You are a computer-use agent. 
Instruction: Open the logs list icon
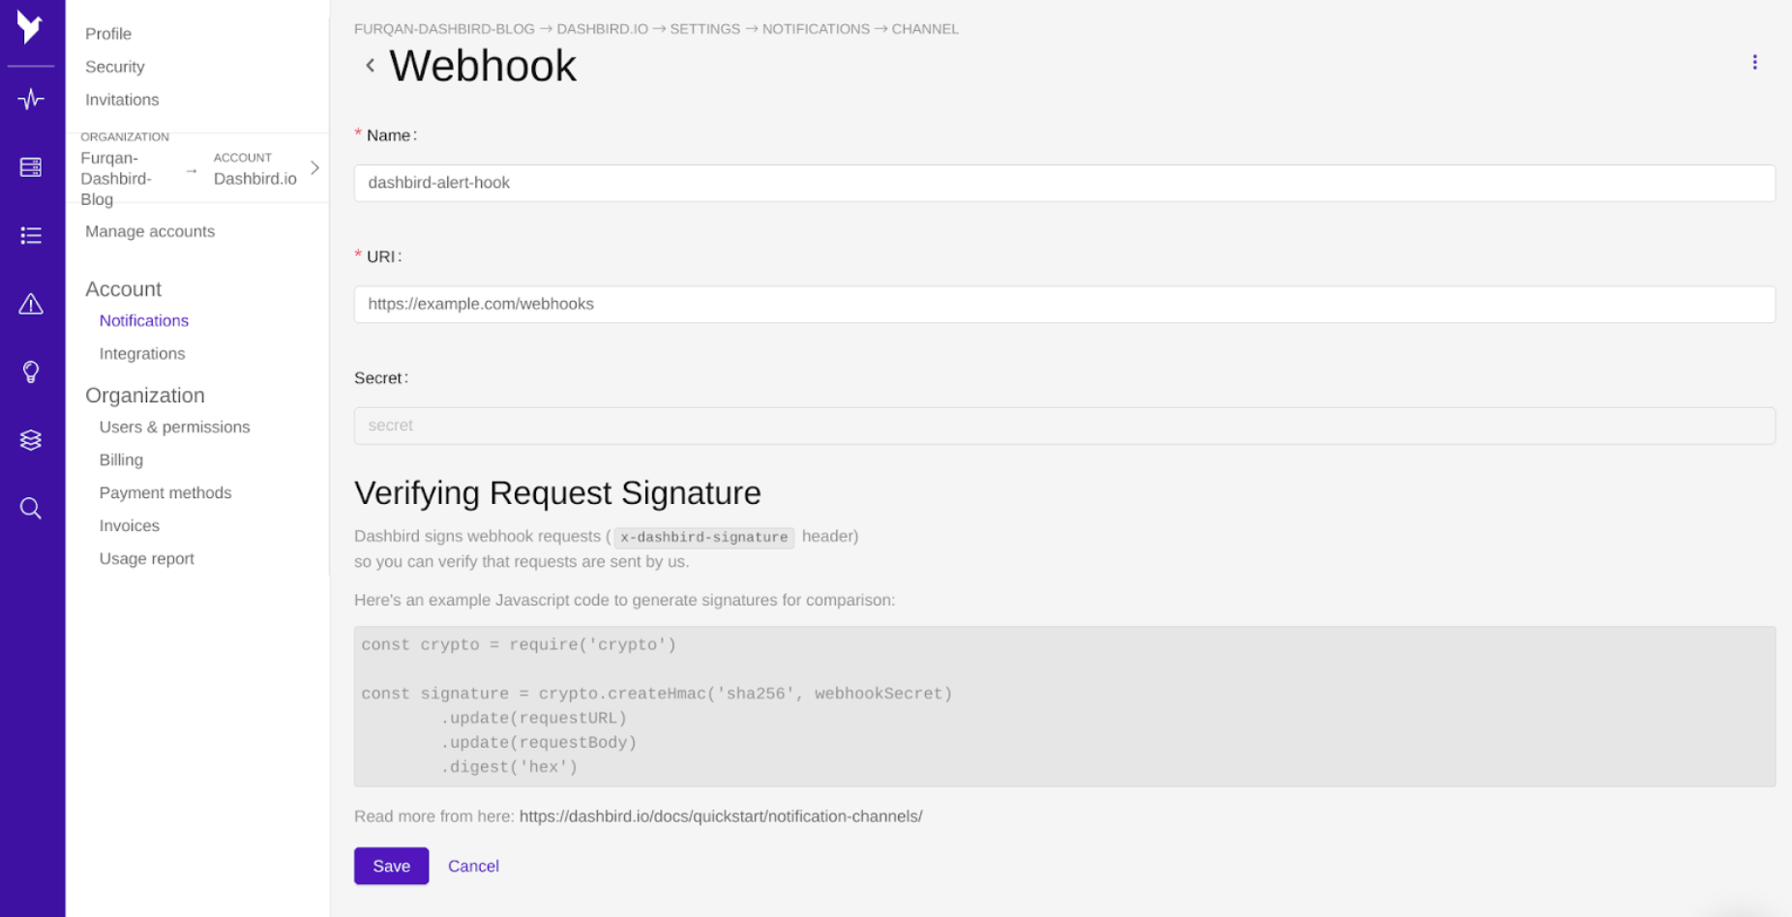(31, 235)
